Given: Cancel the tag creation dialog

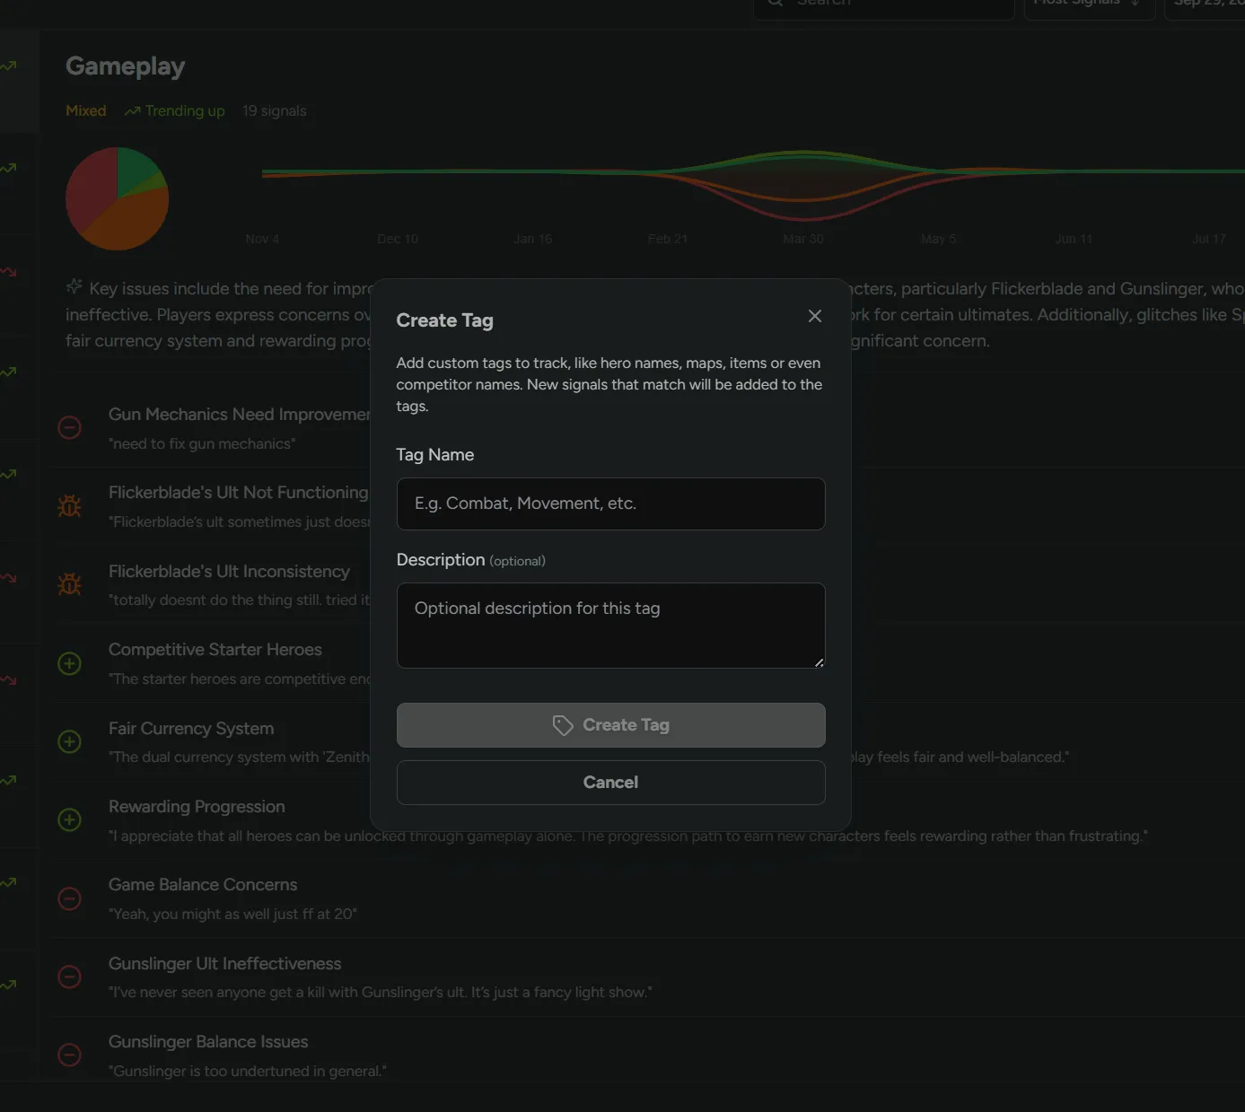Looking at the screenshot, I should tap(610, 782).
